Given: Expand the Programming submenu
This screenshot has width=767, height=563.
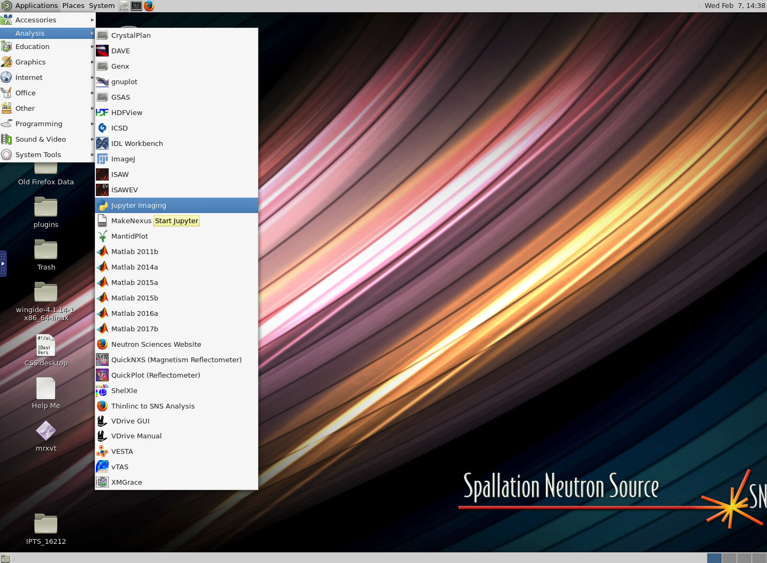Looking at the screenshot, I should coord(47,124).
